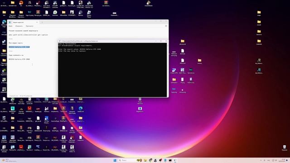Add a new tab in Notepad
The width and height of the screenshot is (290, 163).
click(x=42, y=22)
